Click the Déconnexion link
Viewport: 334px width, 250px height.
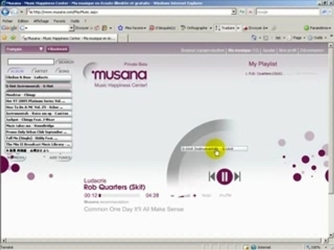tap(312, 51)
